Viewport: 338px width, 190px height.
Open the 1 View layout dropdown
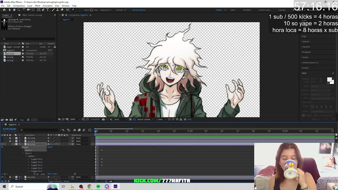coord(161,119)
